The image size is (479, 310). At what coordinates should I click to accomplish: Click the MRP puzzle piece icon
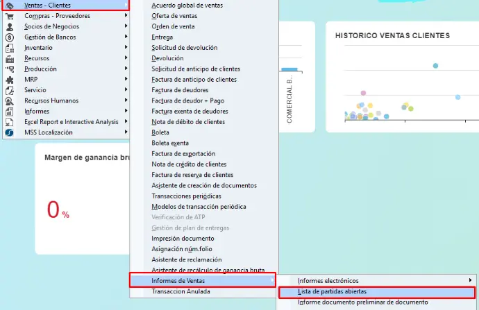point(10,80)
